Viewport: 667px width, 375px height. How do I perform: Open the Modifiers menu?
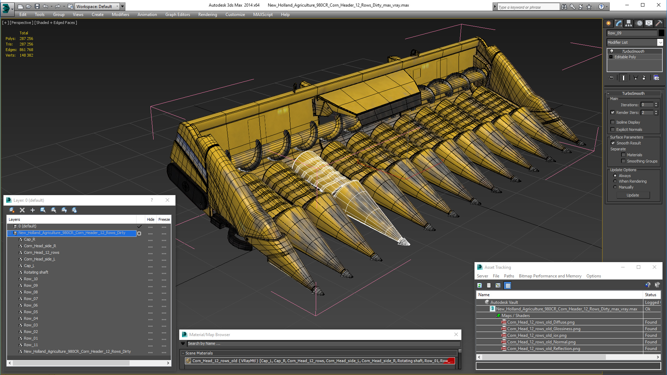(x=120, y=15)
